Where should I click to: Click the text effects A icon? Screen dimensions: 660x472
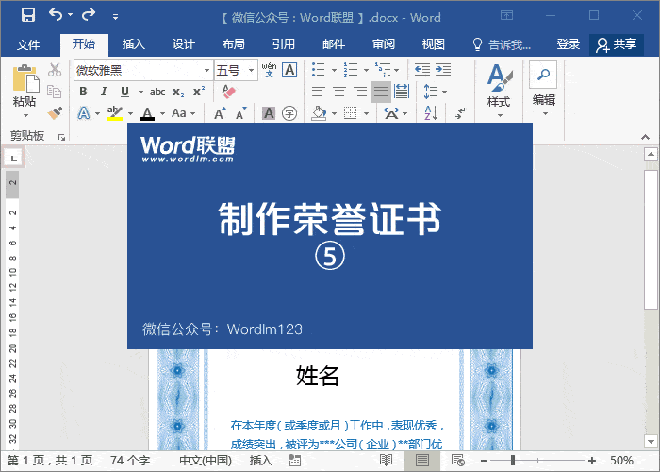pos(84,113)
